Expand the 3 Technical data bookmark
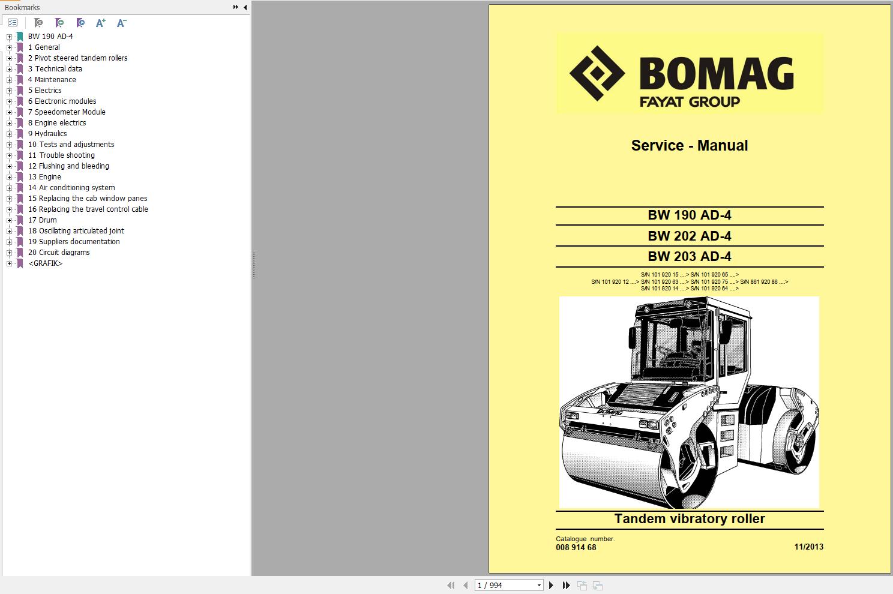The image size is (893, 594). (8, 68)
